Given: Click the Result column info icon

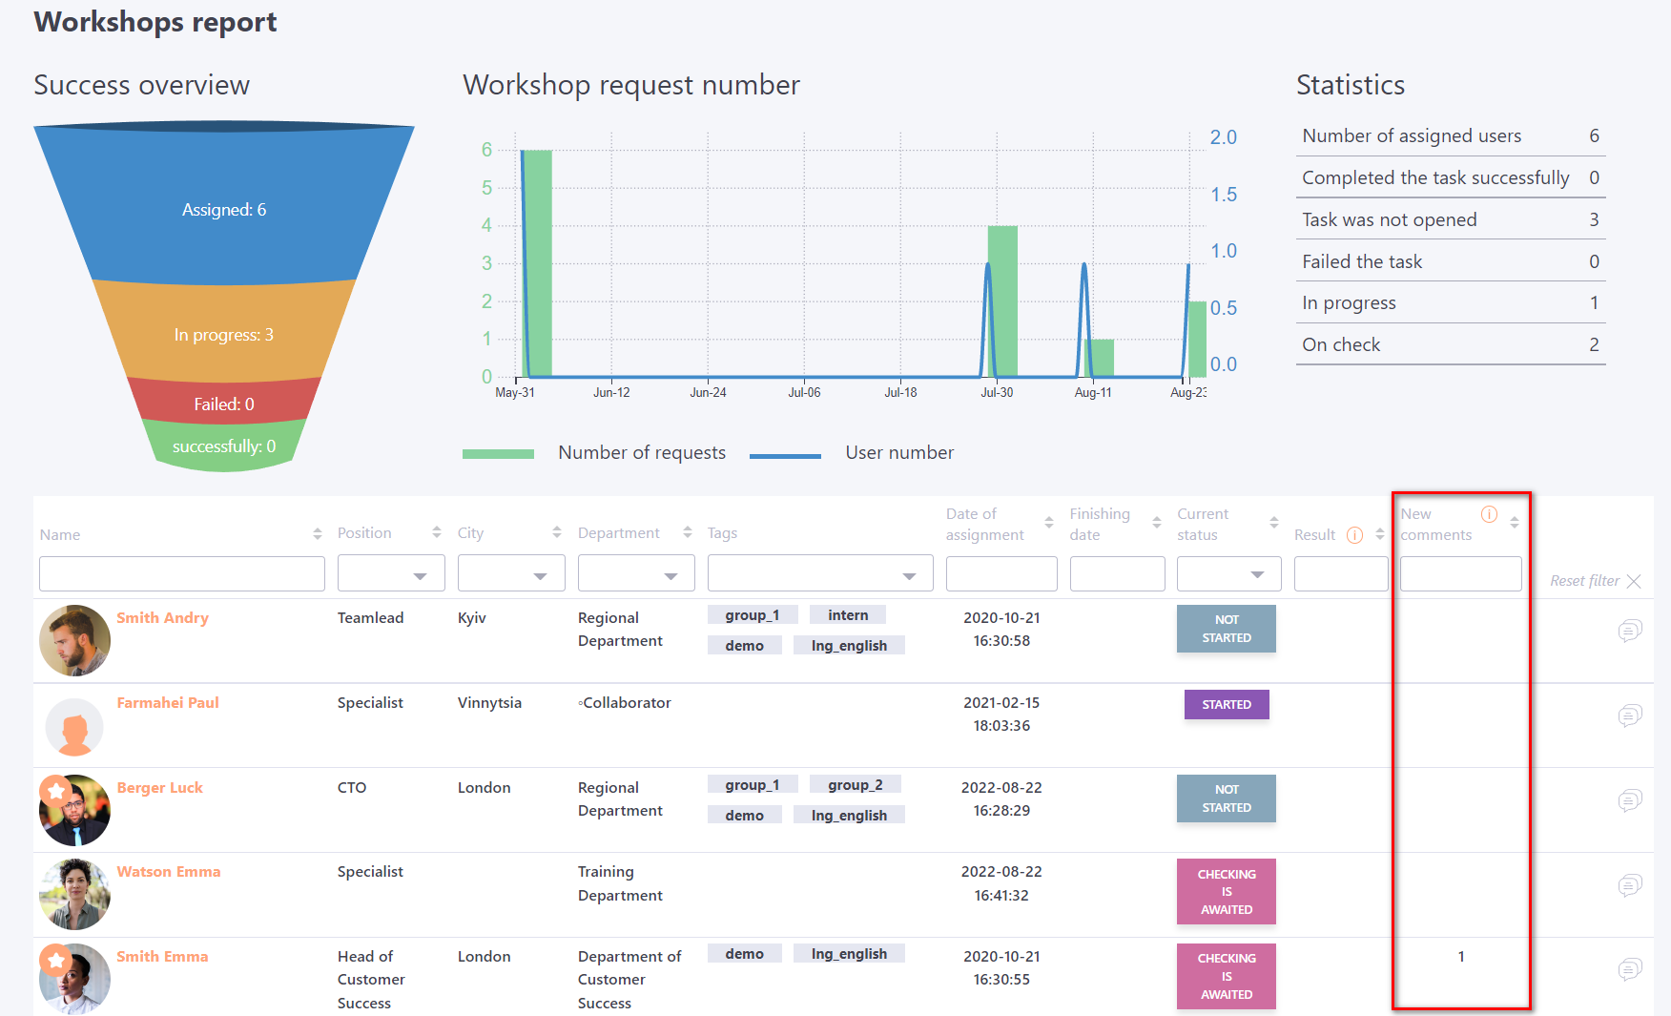Looking at the screenshot, I should click(x=1353, y=535).
